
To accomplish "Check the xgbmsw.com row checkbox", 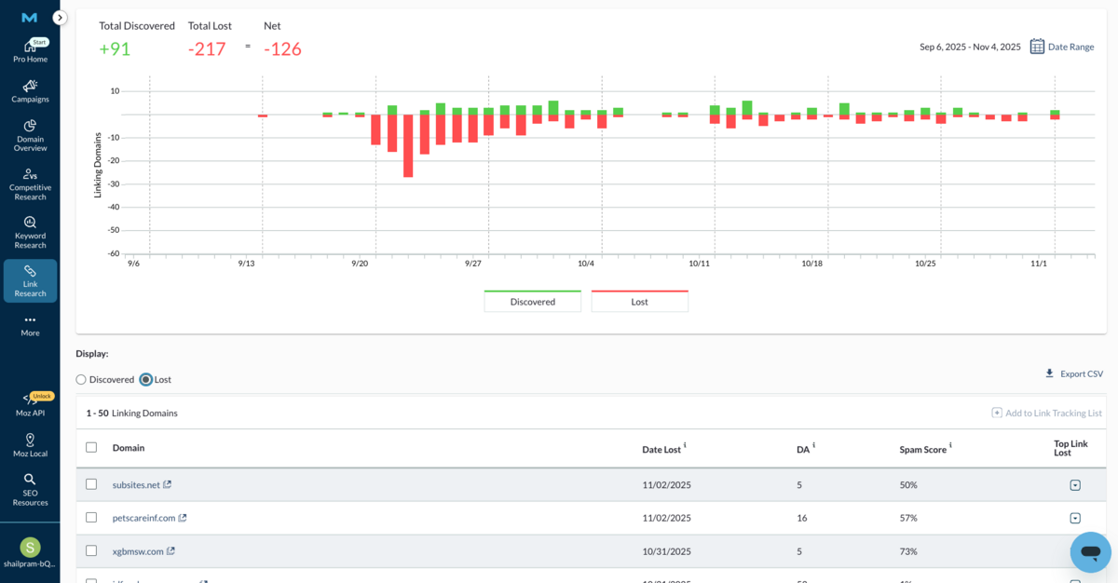I will click(x=91, y=551).
